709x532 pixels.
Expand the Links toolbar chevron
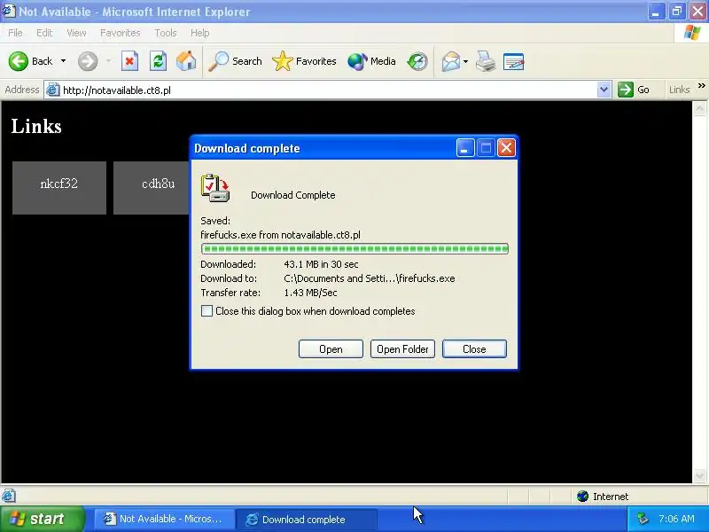click(x=701, y=86)
